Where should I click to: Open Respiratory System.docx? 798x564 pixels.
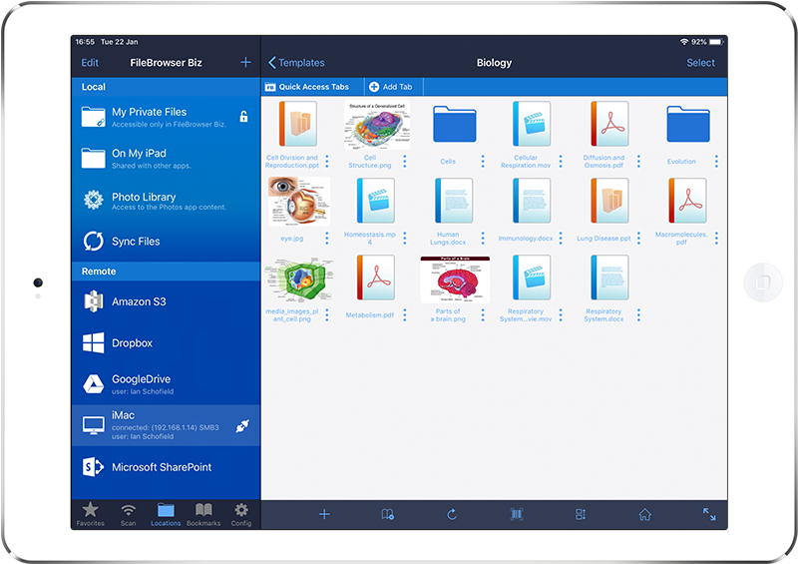(x=609, y=278)
